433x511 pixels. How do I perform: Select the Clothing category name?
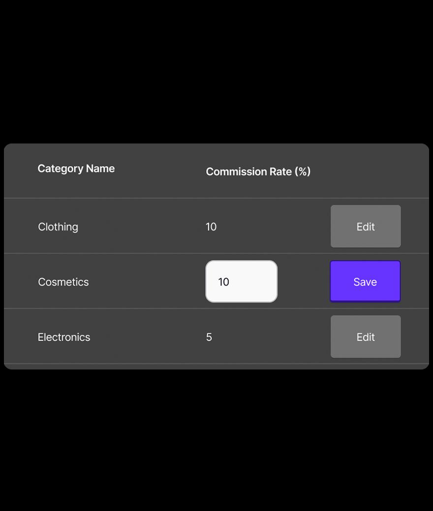click(58, 227)
